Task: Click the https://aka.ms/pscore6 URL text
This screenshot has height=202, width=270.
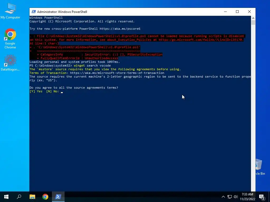Action: 120,29
